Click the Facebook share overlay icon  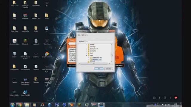pyautogui.click(x=159, y=98)
